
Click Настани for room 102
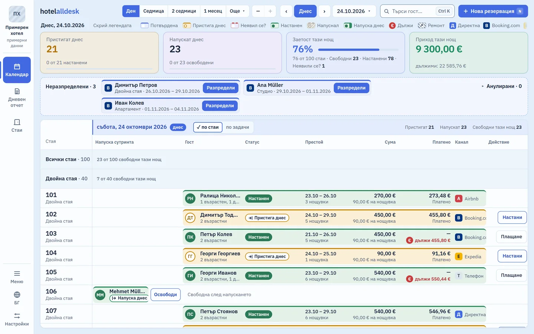[x=512, y=217]
